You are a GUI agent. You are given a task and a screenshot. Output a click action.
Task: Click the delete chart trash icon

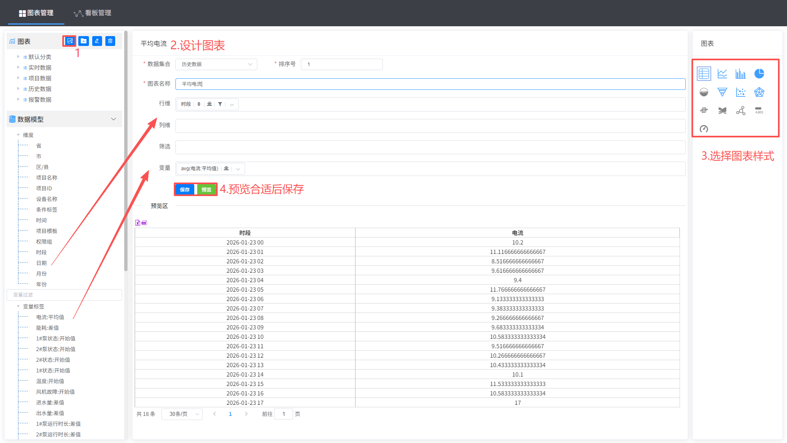pos(110,41)
